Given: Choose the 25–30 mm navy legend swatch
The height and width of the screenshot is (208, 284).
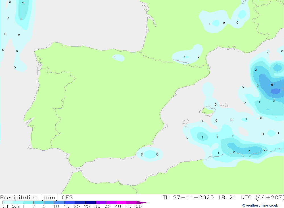Looking at the screenshot, I should (90, 202).
